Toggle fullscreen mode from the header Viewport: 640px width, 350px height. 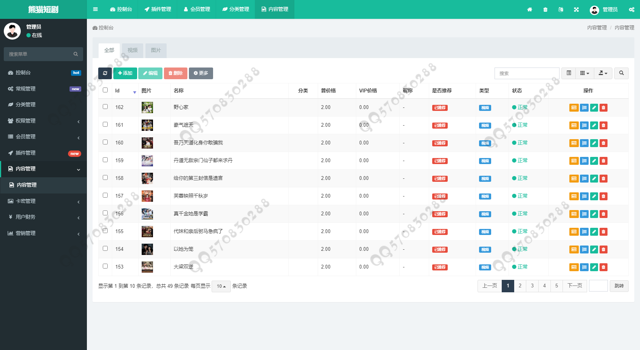pyautogui.click(x=576, y=9)
